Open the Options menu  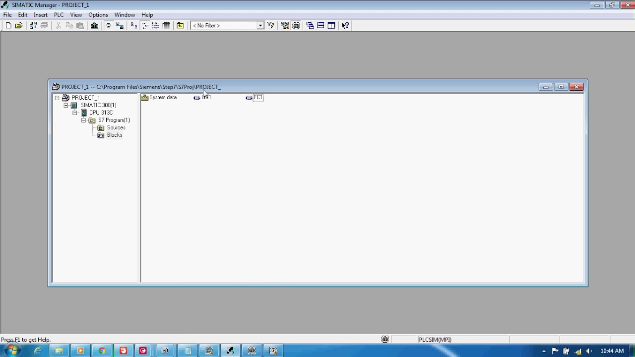coord(98,15)
